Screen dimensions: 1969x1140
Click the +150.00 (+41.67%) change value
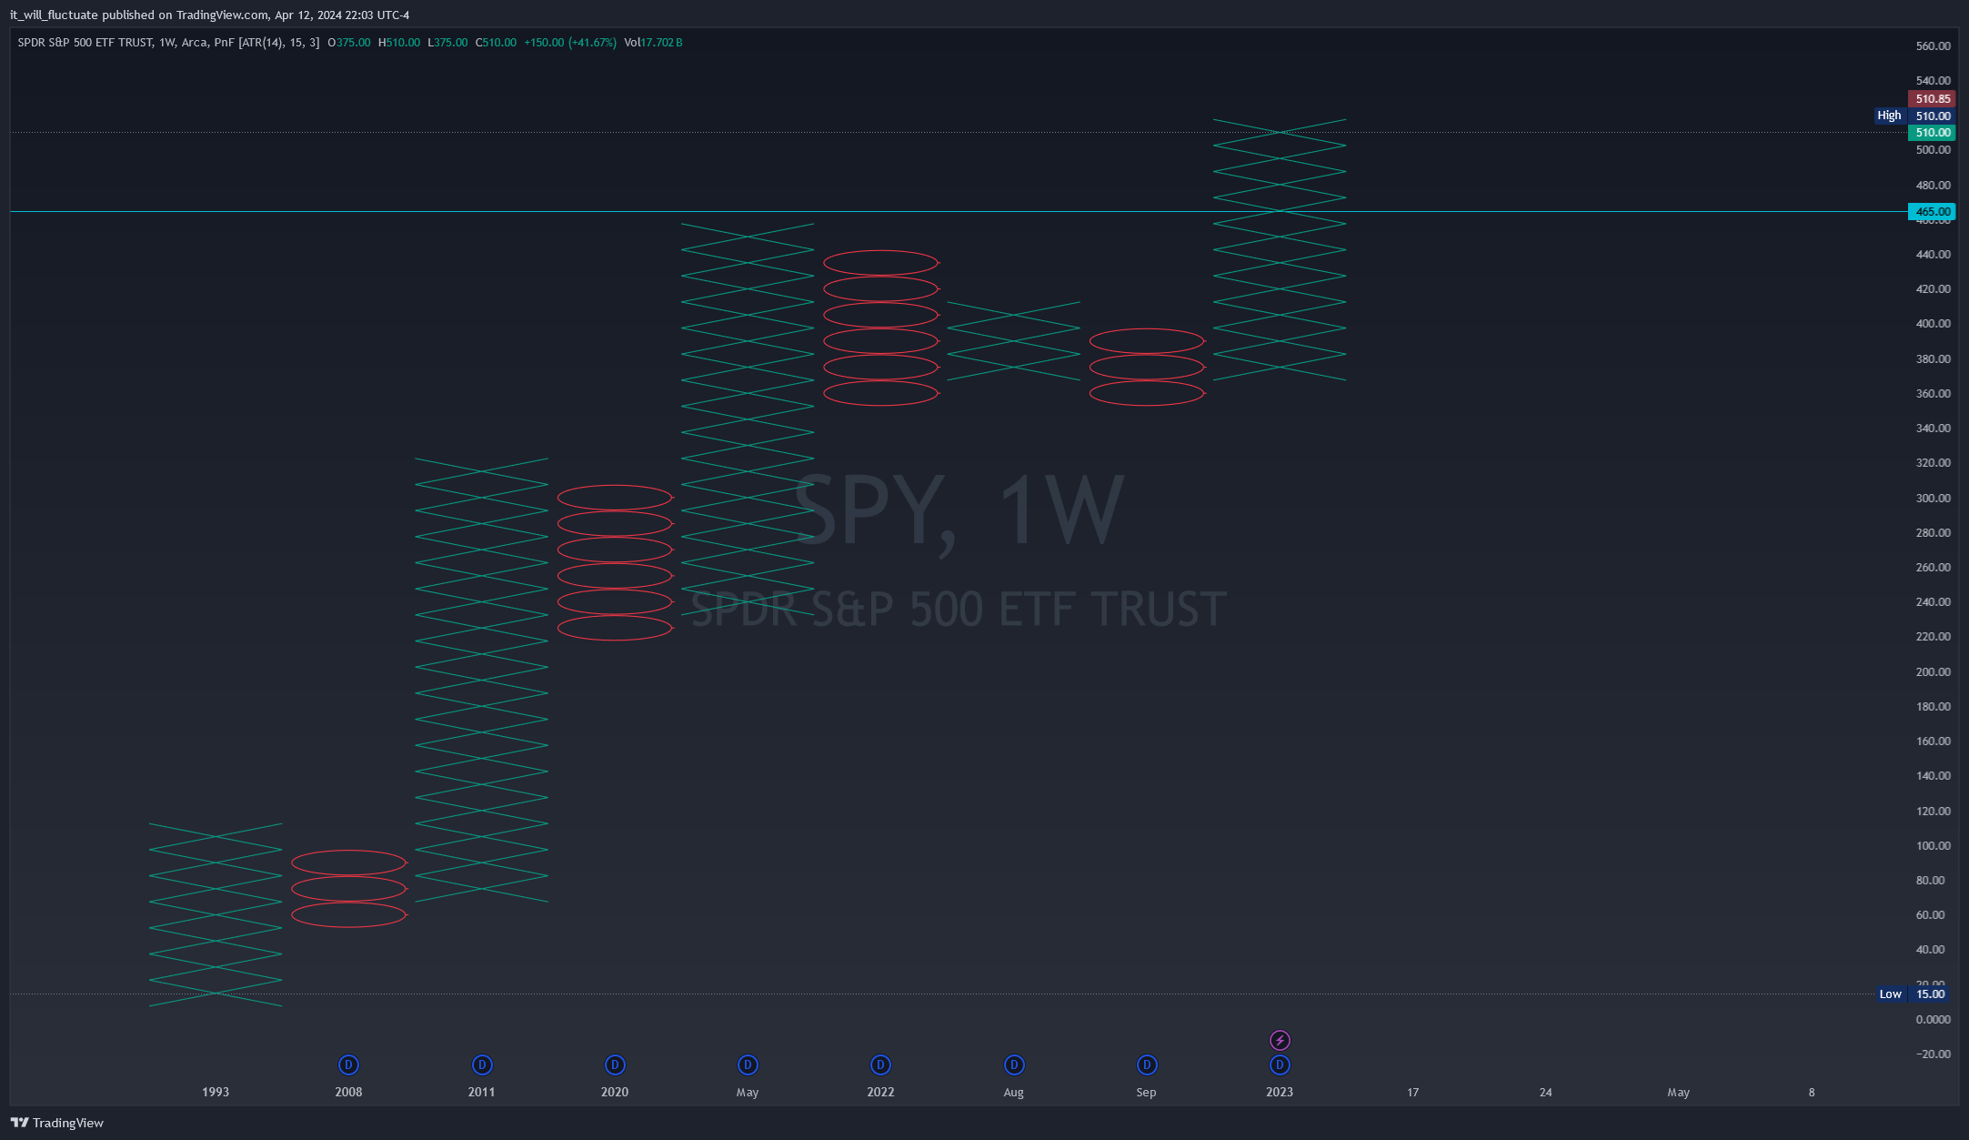(x=570, y=43)
